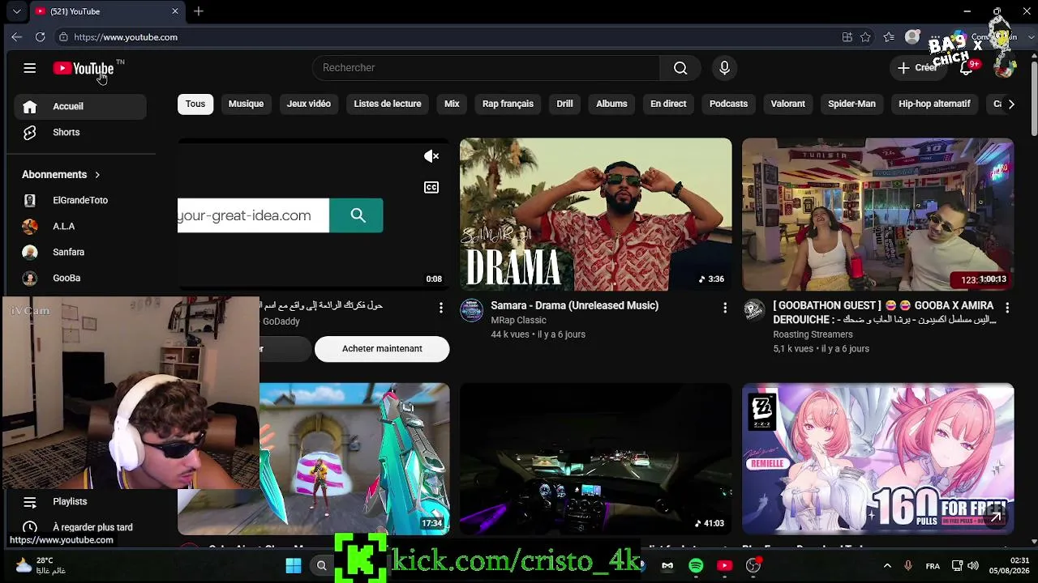This screenshot has width=1038, height=583.
Task: Select the Podcasts filter chip
Action: pyautogui.click(x=728, y=104)
